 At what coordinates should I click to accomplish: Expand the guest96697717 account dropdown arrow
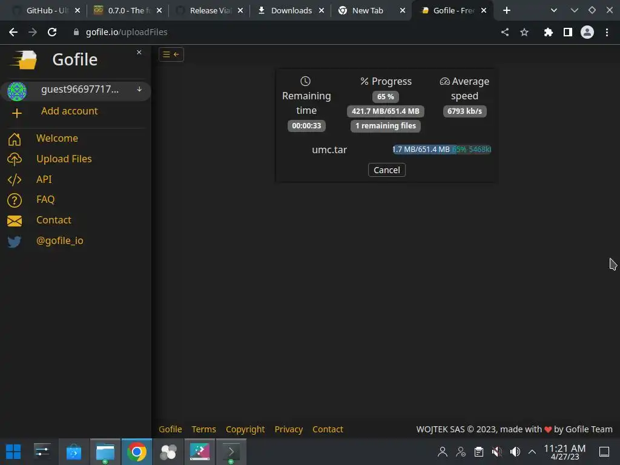tap(139, 90)
